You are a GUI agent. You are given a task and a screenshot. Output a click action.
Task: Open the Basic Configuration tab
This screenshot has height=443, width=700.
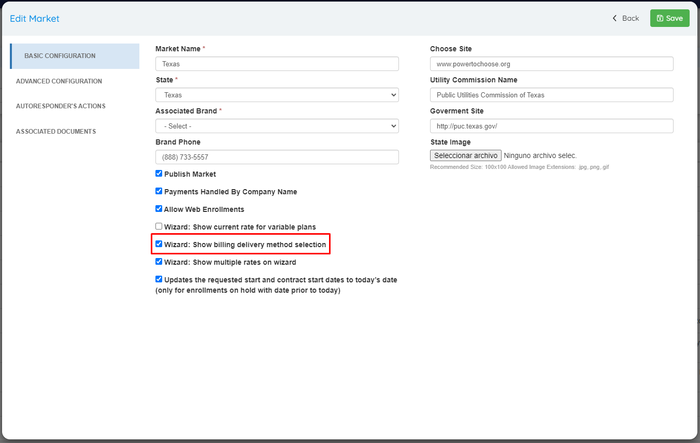tap(75, 56)
